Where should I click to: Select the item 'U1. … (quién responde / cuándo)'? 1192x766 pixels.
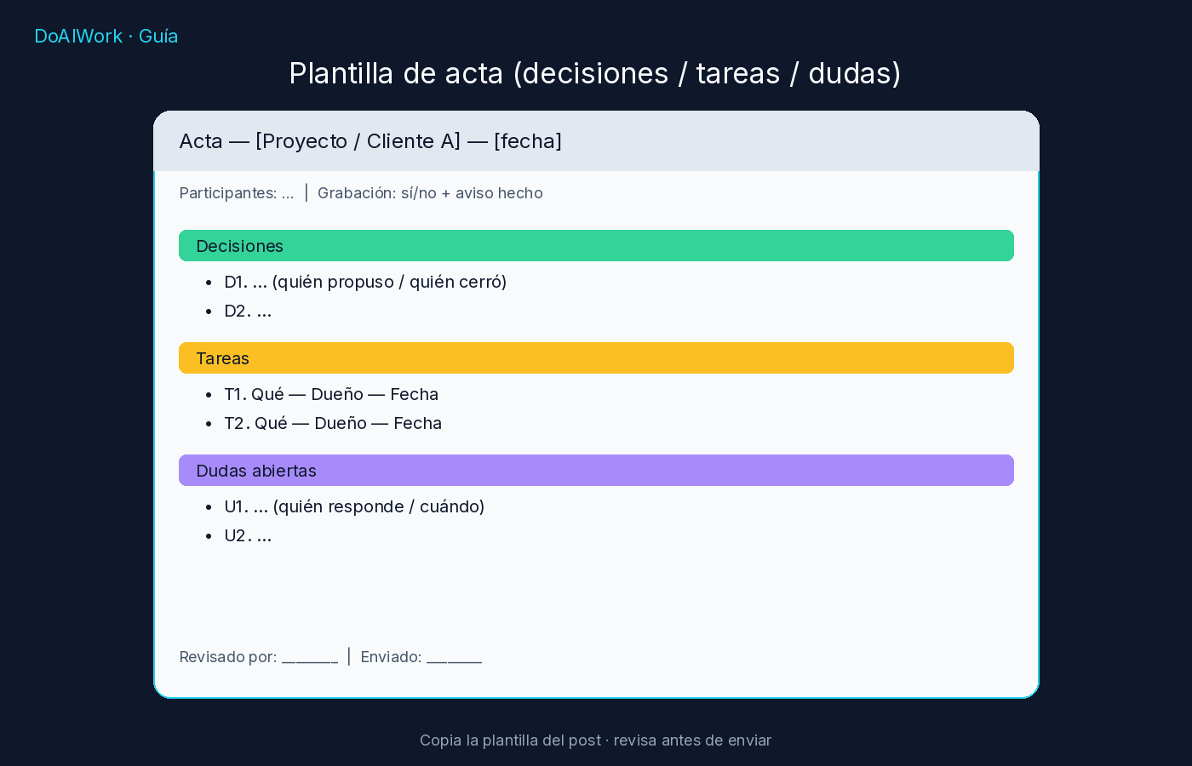354,506
